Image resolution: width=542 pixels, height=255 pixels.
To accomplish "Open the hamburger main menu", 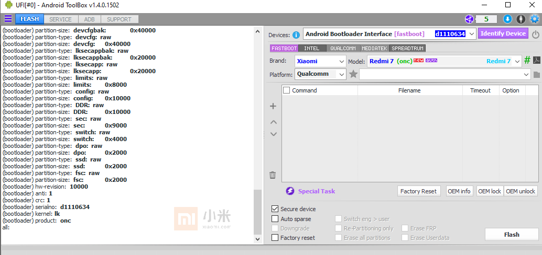I will [8, 19].
